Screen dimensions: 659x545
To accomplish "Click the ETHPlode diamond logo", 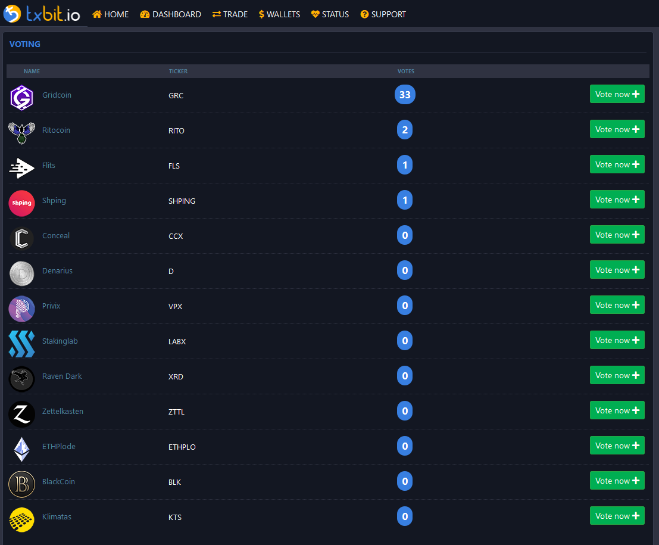I will [21, 449].
